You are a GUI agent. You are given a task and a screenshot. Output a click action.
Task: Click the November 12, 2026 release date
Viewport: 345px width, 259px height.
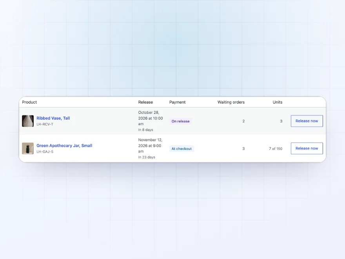coord(150,146)
